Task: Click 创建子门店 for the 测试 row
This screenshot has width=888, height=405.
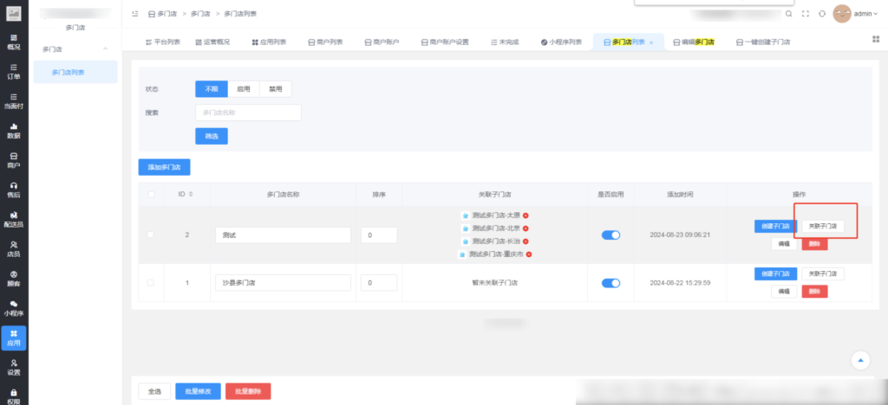Action: pyautogui.click(x=775, y=226)
